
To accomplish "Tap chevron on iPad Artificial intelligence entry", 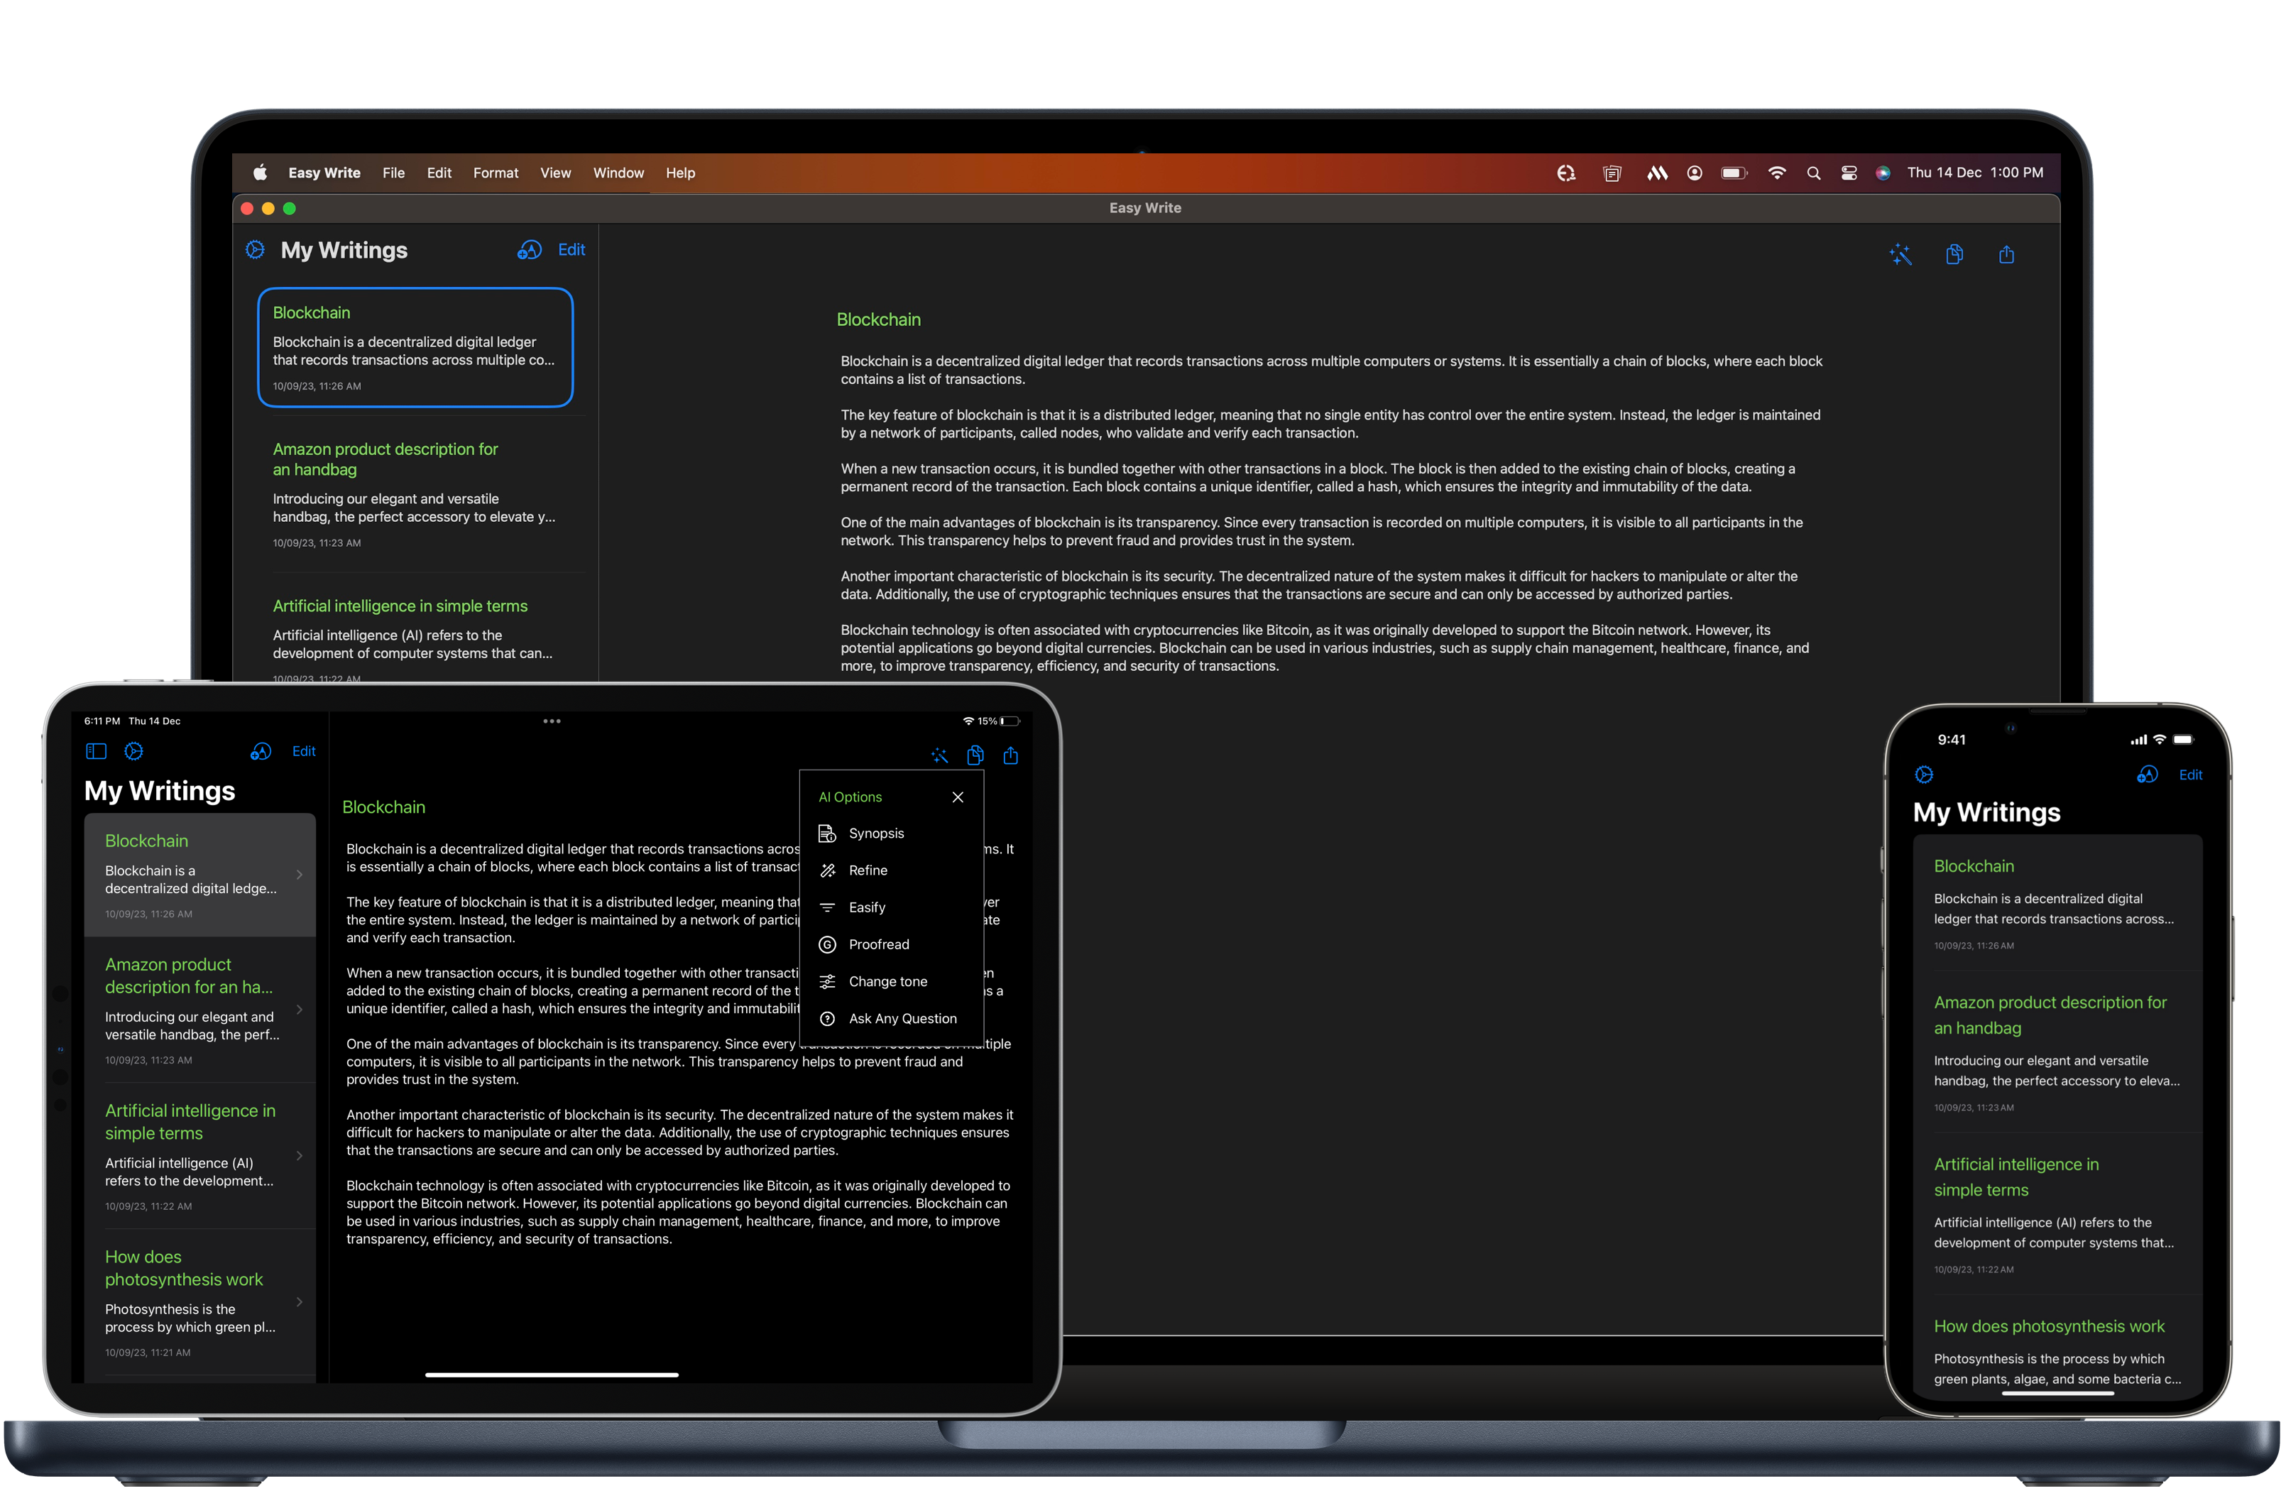I will pos(300,1156).
